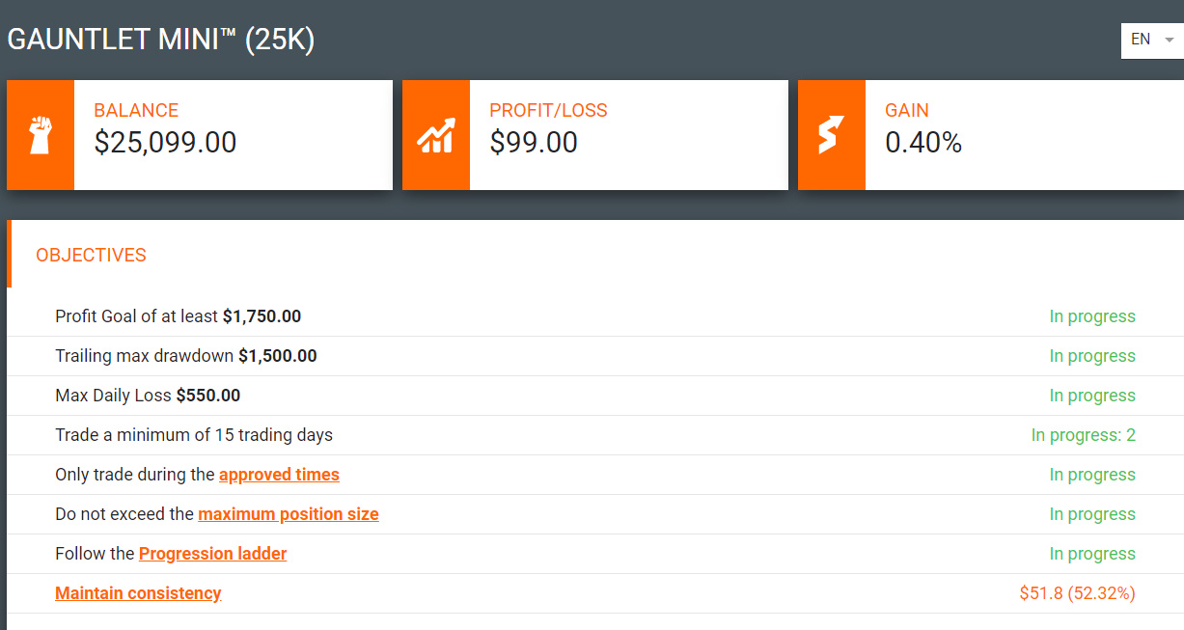The image size is (1184, 630).
Task: Click the Max Daily Loss $550.00 text
Action: [148, 396]
